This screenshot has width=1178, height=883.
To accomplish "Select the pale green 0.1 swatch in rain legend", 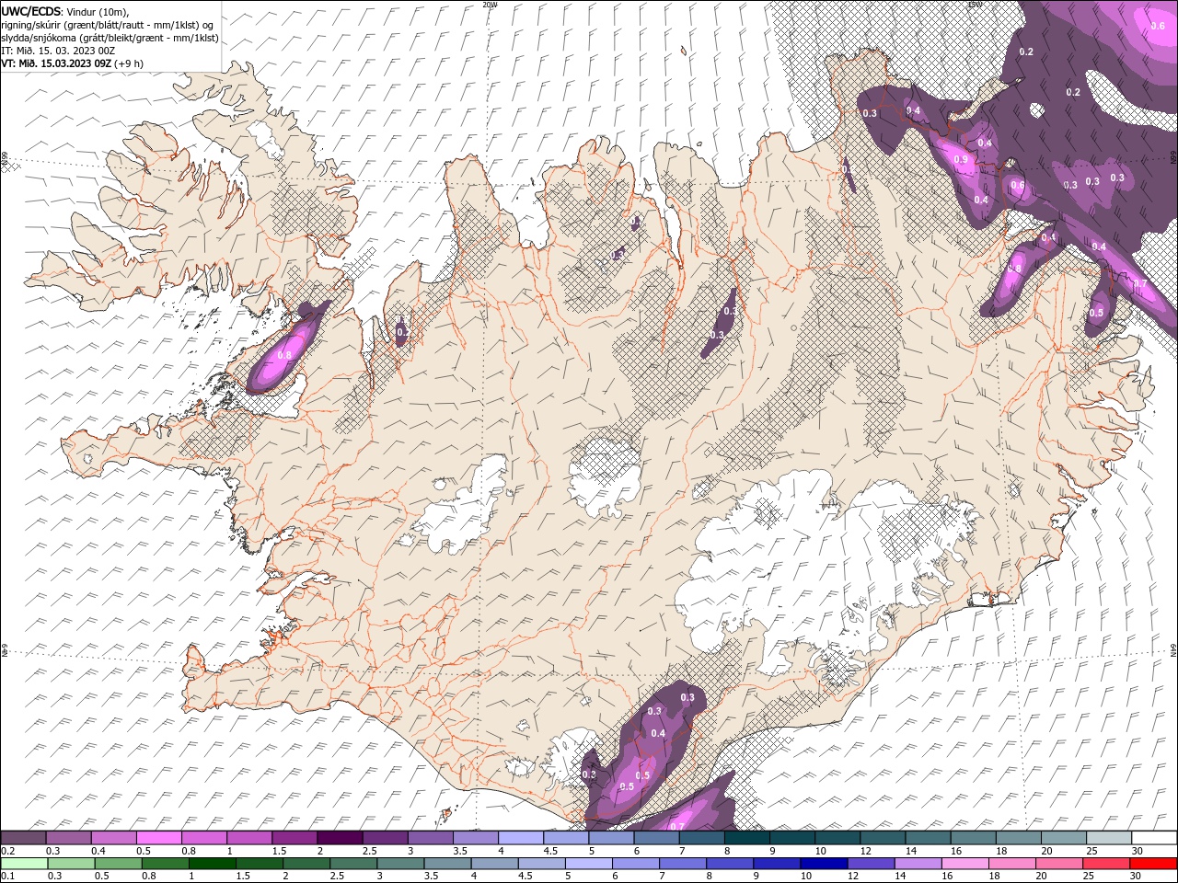I will (25, 864).
